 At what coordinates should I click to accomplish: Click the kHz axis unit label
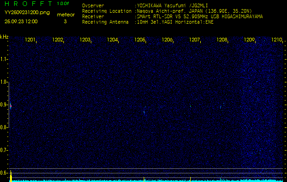click(4, 37)
